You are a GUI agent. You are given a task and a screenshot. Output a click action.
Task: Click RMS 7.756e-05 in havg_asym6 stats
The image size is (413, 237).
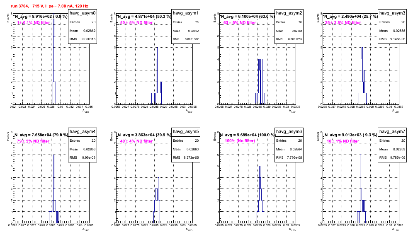coord(289,157)
